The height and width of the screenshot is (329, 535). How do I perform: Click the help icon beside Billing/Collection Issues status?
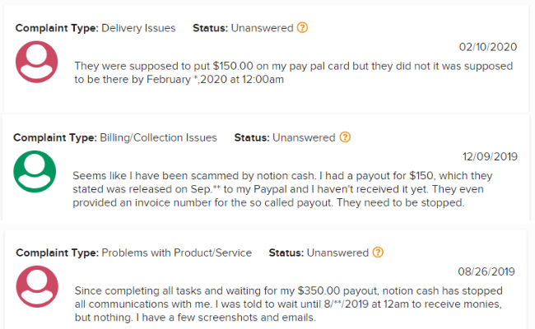345,137
